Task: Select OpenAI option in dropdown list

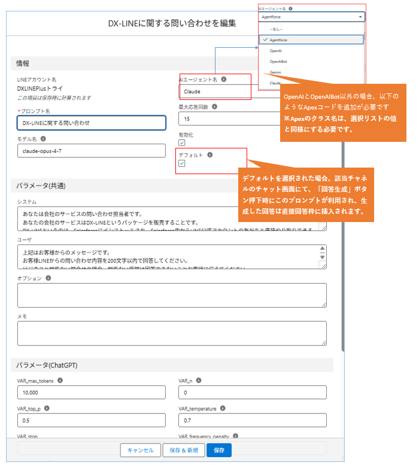Action: coord(311,51)
